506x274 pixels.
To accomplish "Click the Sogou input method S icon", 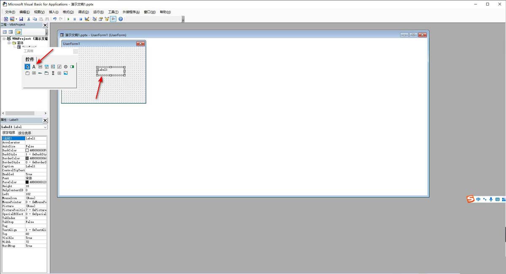I will [x=471, y=199].
